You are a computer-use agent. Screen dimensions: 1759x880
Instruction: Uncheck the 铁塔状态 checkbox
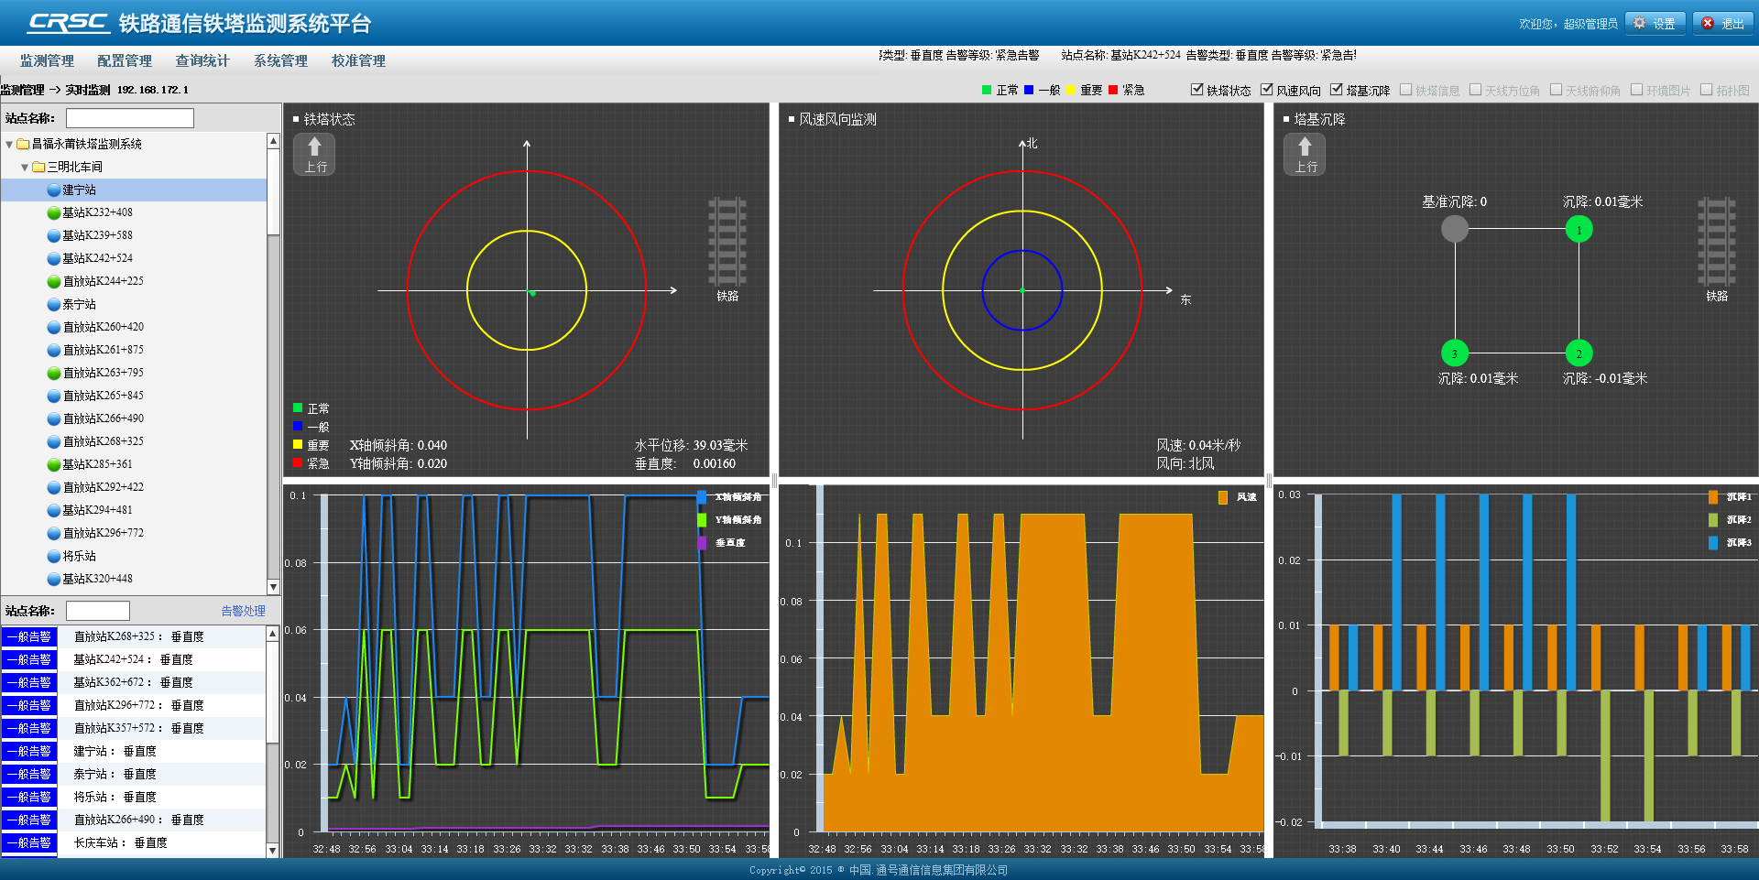[1196, 90]
